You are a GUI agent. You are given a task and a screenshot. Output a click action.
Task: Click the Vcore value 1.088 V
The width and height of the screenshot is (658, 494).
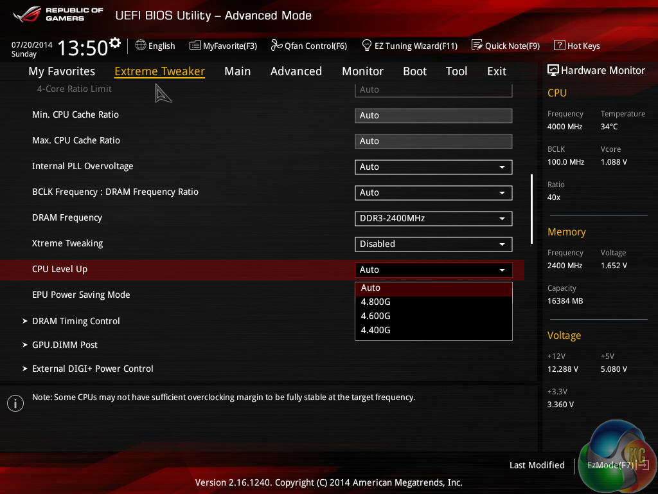[614, 161]
